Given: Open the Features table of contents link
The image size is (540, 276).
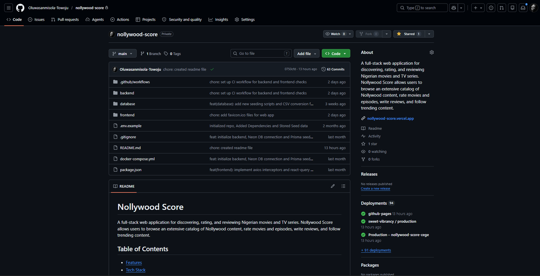Looking at the screenshot, I should coord(134,263).
